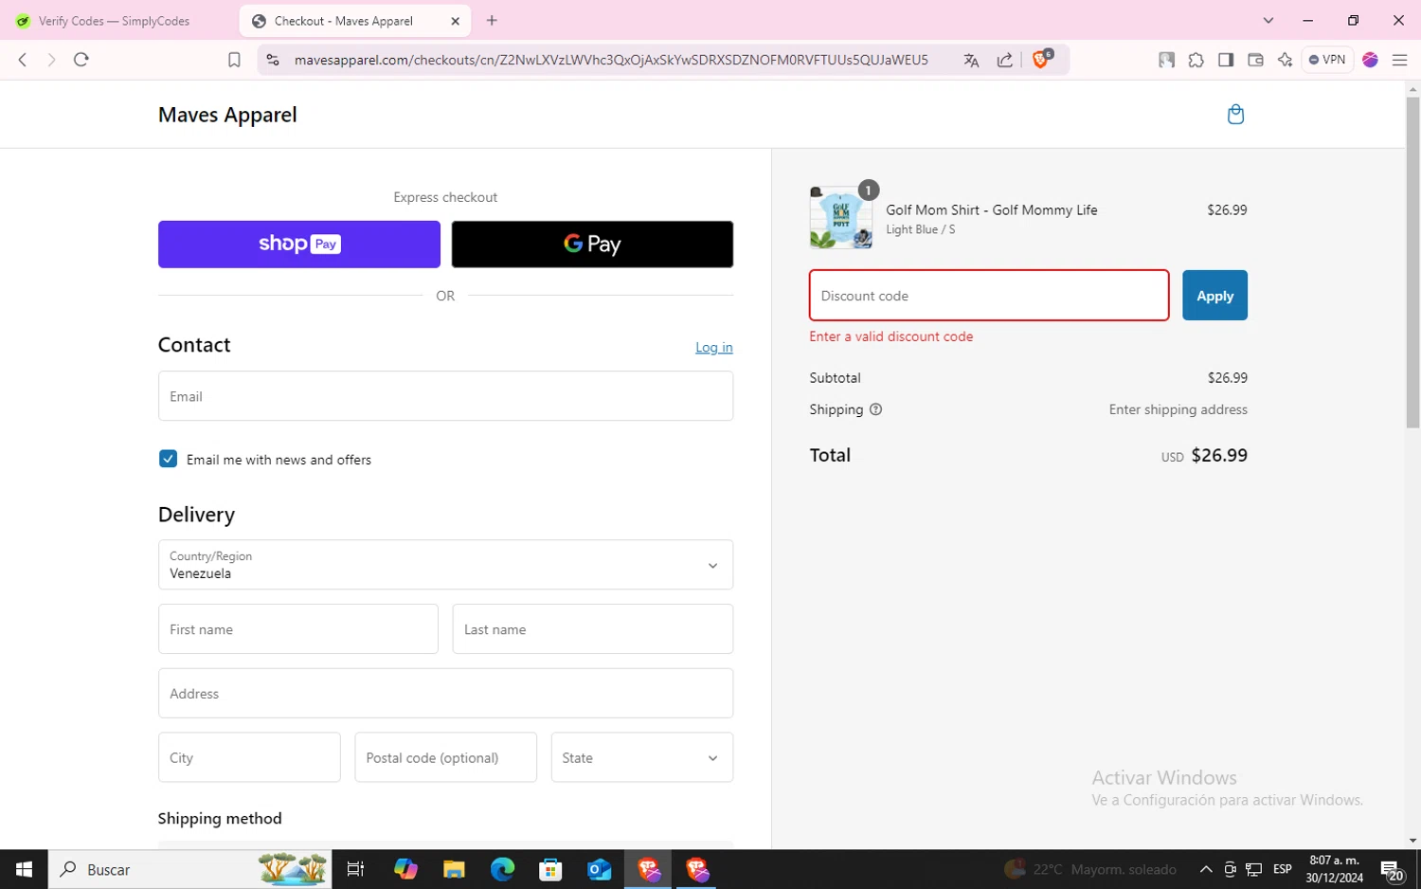This screenshot has height=889, width=1421.
Task: Open File Explorer from the taskbar
Action: [454, 869]
